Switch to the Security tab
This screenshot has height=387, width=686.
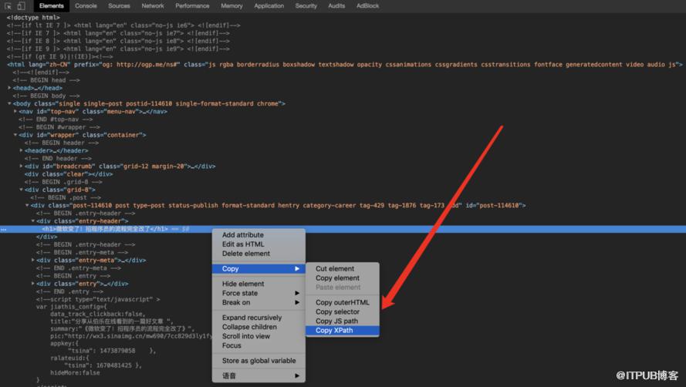pos(306,5)
